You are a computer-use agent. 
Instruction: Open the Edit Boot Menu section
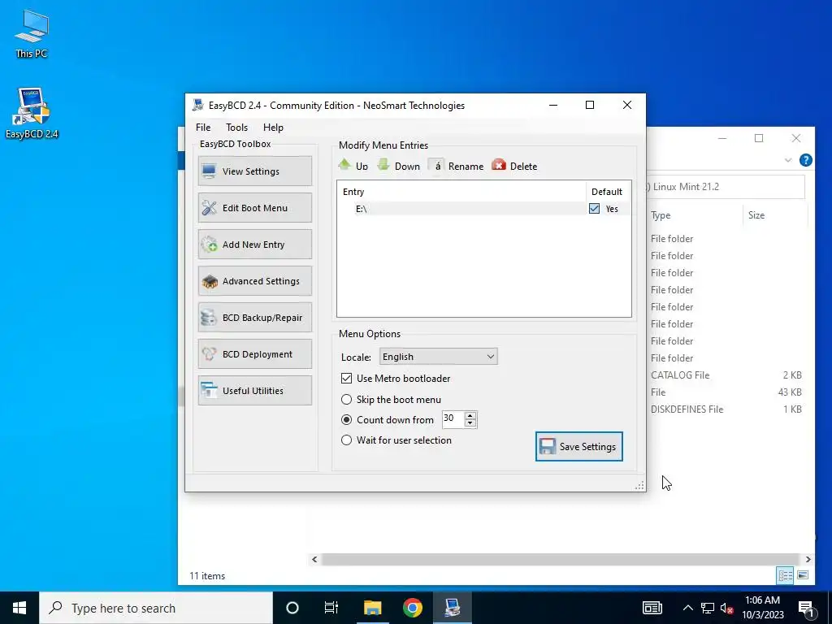click(x=254, y=207)
